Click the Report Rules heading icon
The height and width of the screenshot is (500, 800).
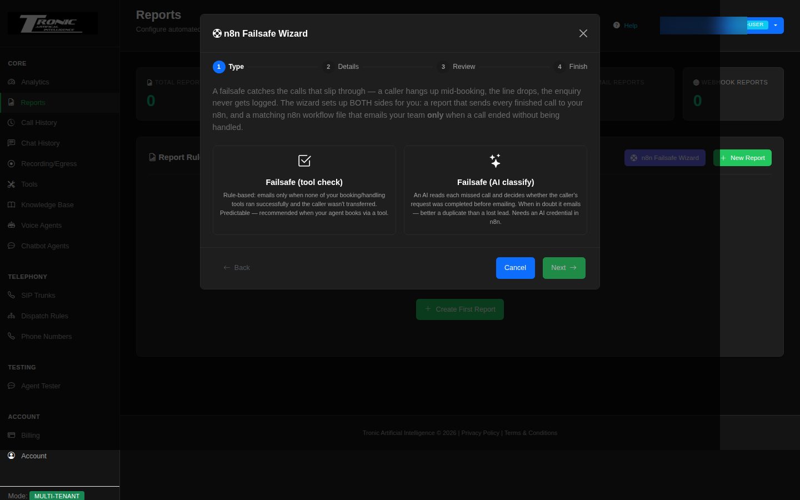[152, 157]
